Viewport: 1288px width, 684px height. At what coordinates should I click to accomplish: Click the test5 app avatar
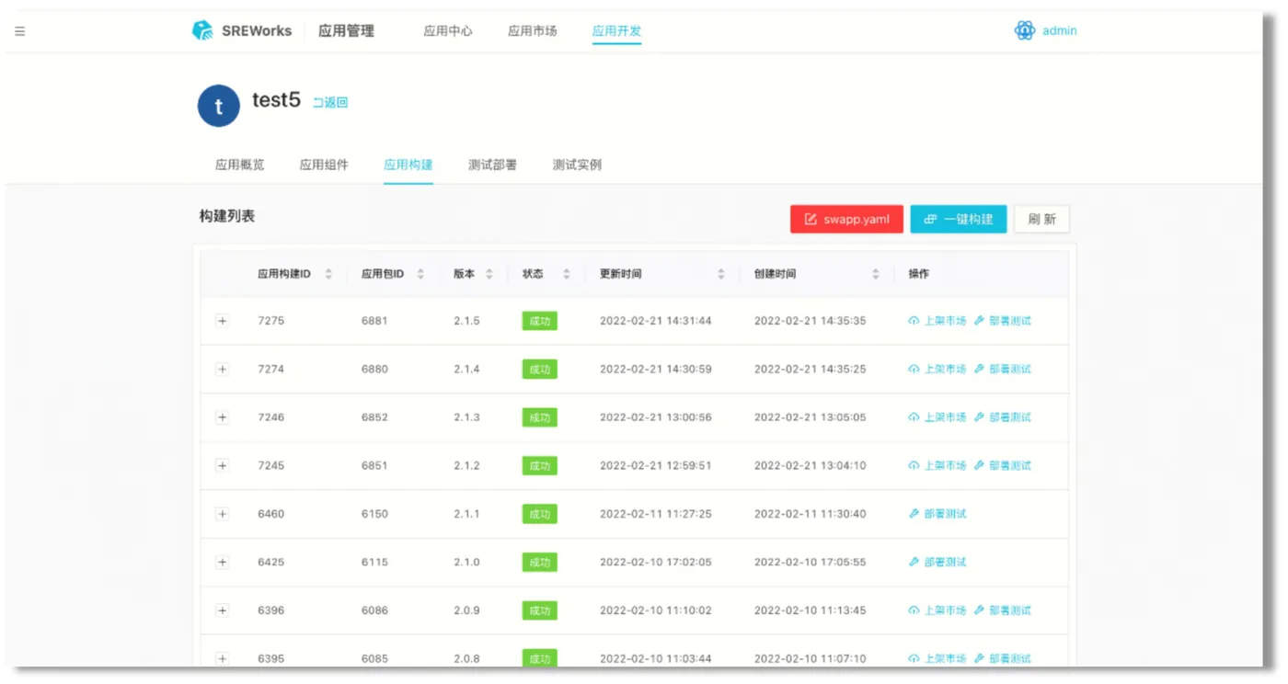tap(219, 106)
